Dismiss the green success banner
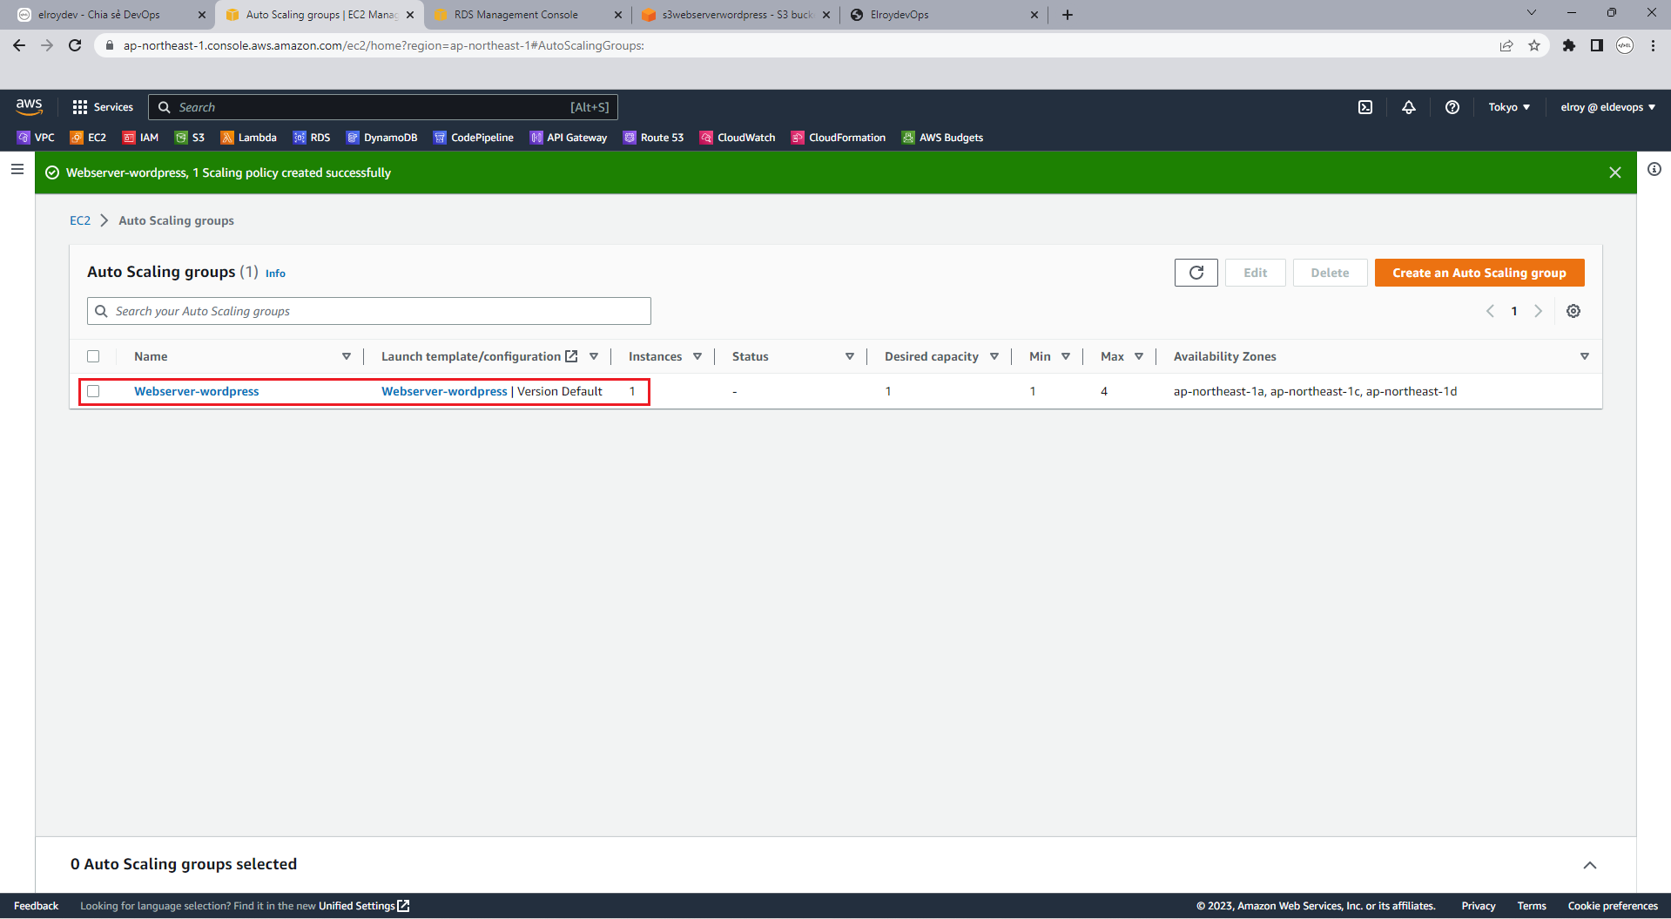 click(1615, 172)
